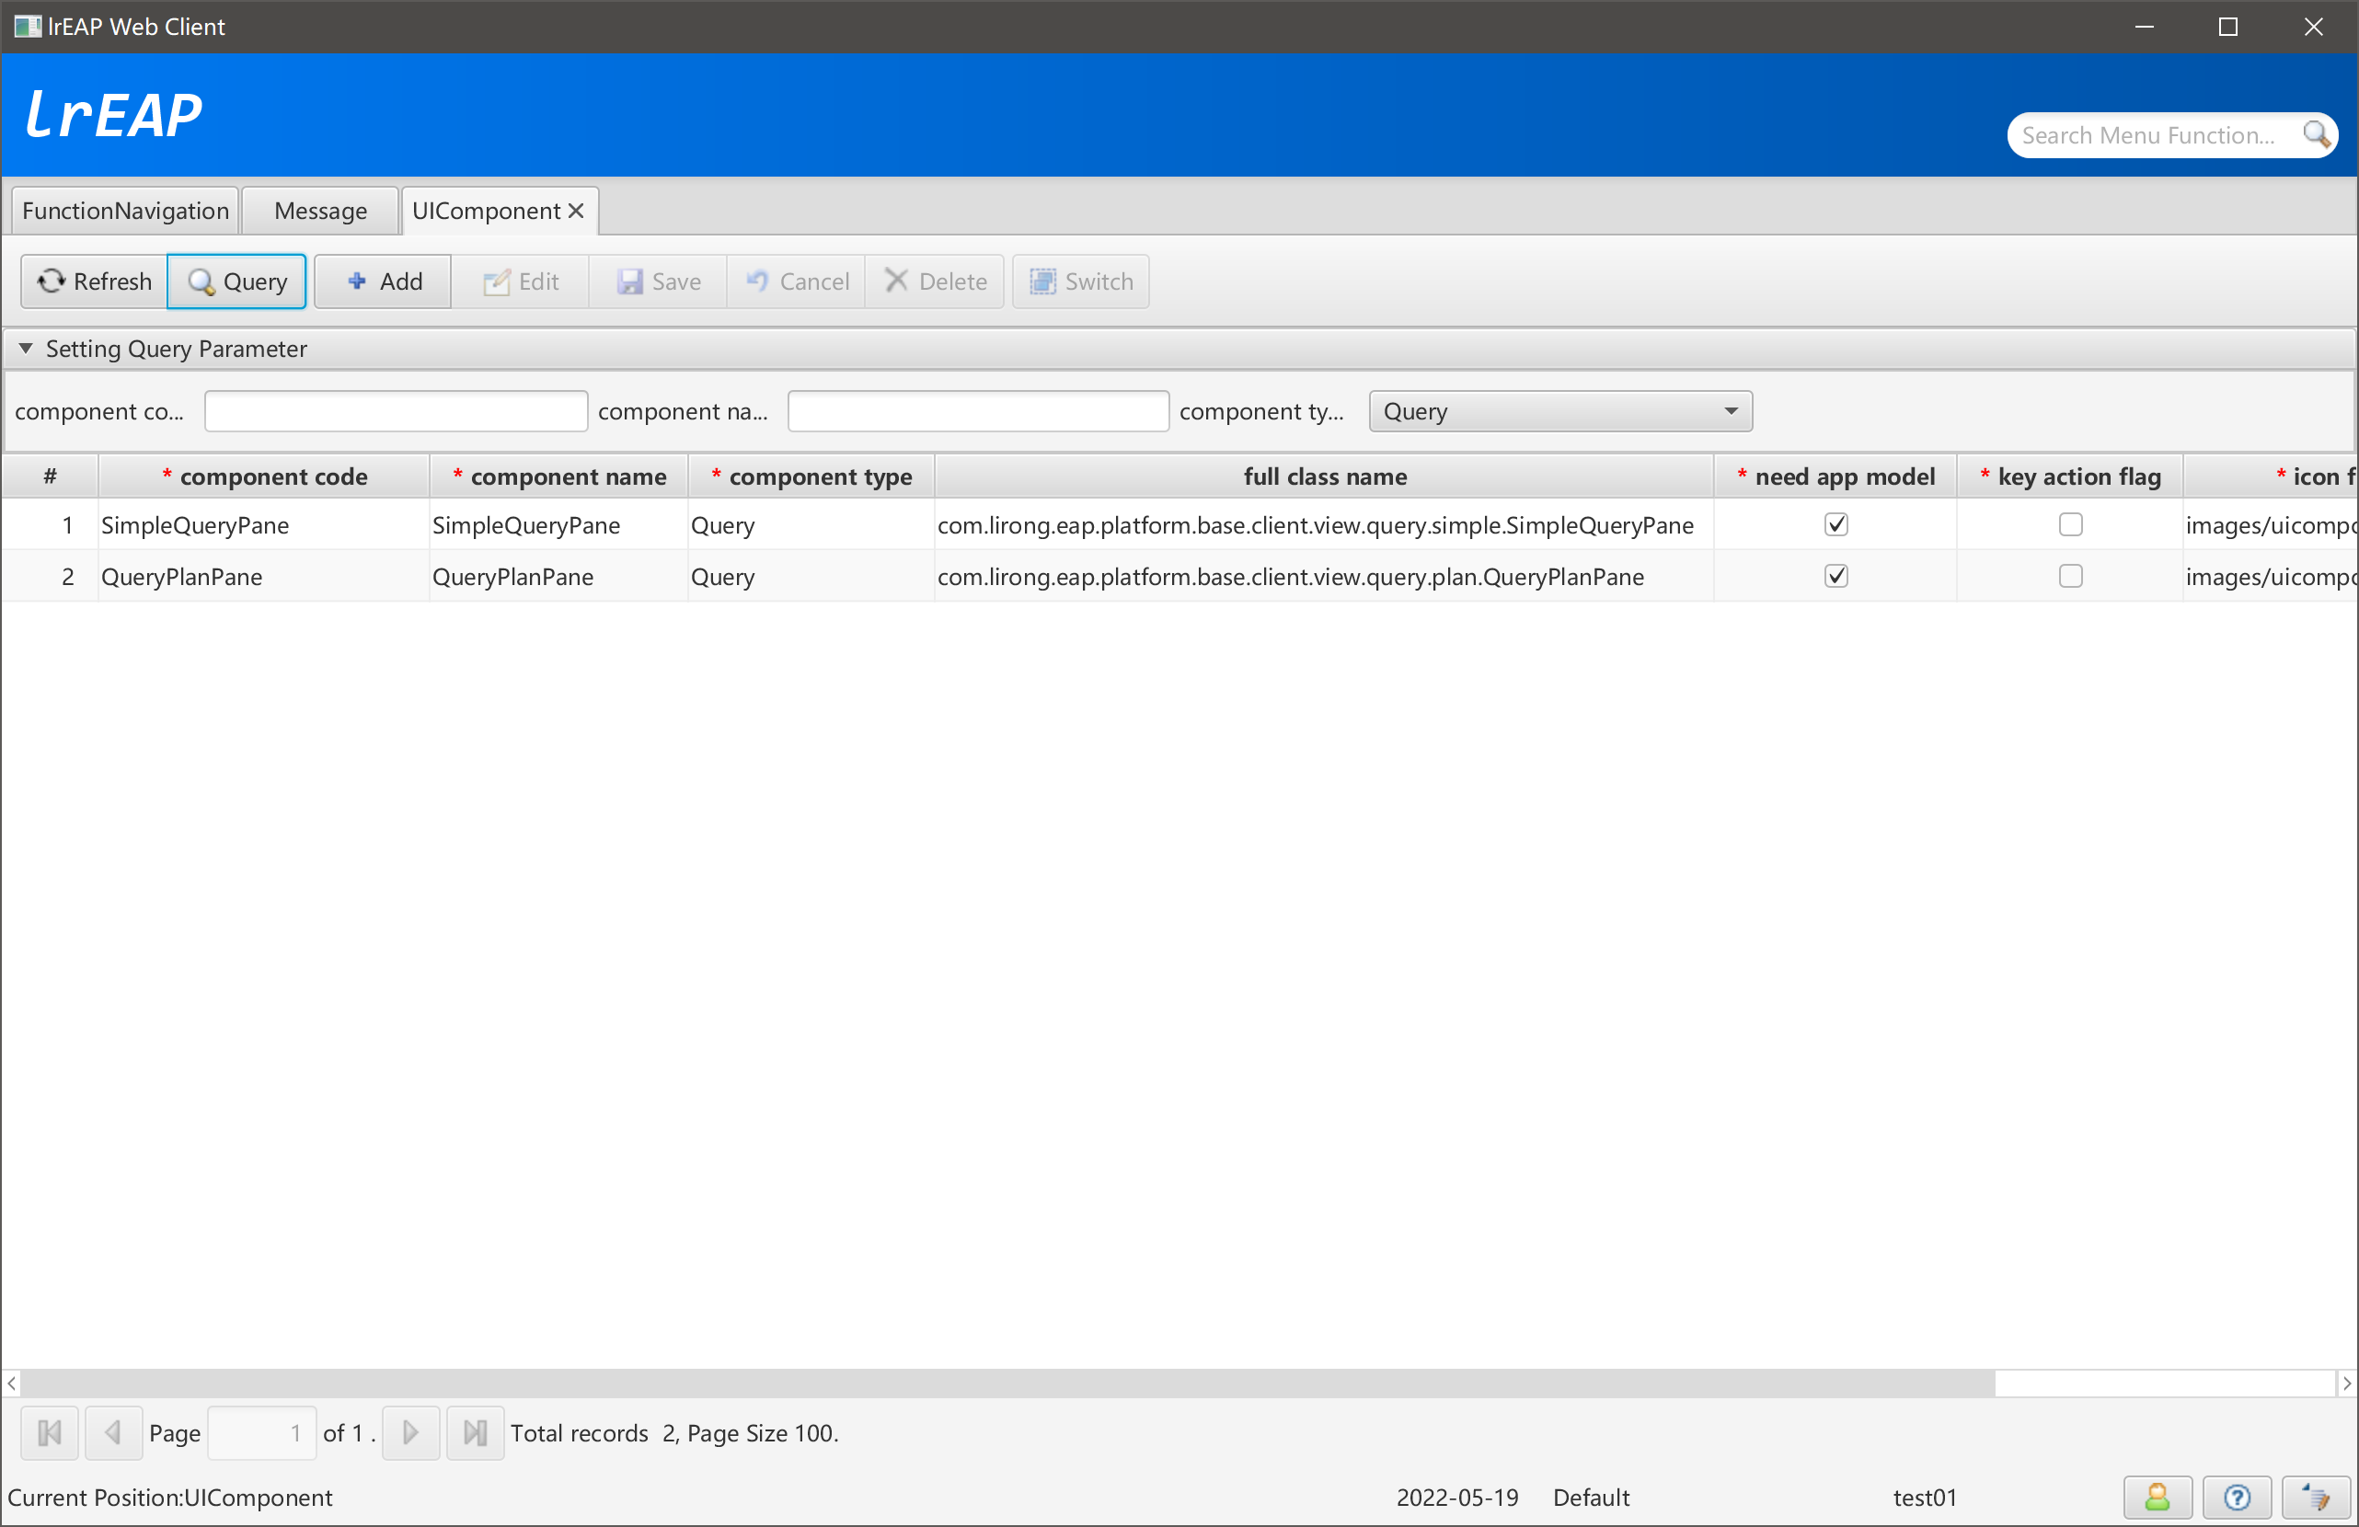Click the lrEAP logo in the banner
Image resolution: width=2359 pixels, height=1527 pixels.
(114, 115)
